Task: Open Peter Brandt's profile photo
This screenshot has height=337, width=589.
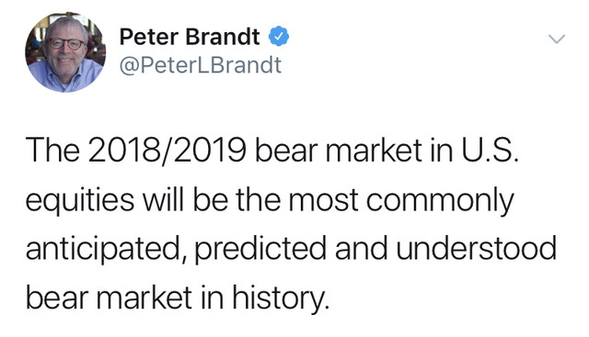Action: pyautogui.click(x=65, y=52)
